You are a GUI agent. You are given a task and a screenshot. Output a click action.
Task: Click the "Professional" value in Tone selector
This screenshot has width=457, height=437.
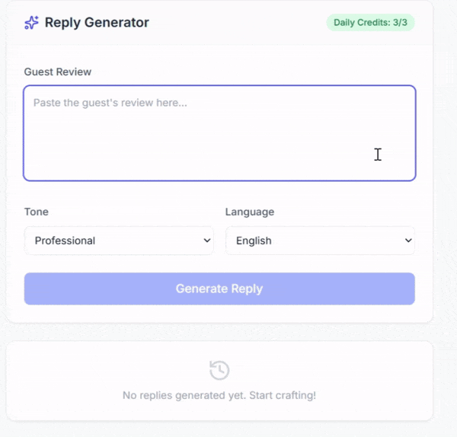tap(66, 241)
